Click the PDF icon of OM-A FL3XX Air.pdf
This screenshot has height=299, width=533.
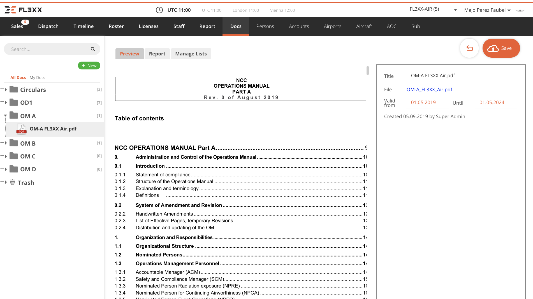click(22, 129)
